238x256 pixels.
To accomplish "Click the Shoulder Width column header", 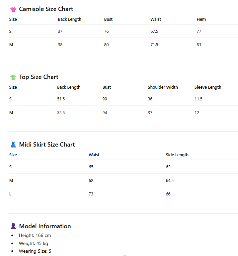I will 163,87.
